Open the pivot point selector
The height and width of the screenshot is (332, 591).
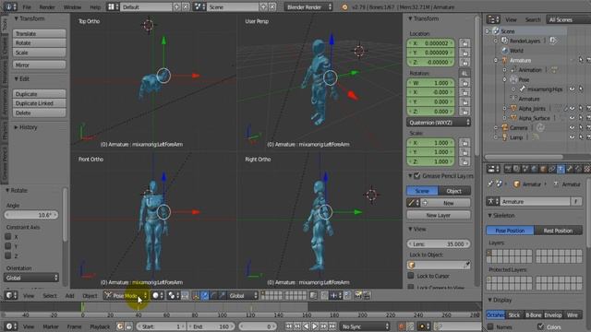[174, 295]
